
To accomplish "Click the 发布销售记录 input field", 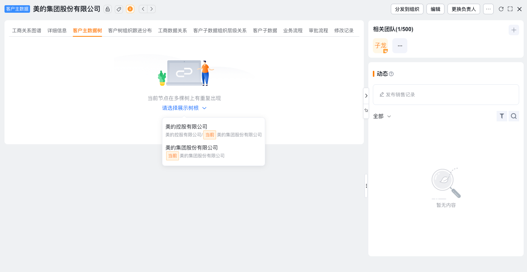I will coord(446,94).
